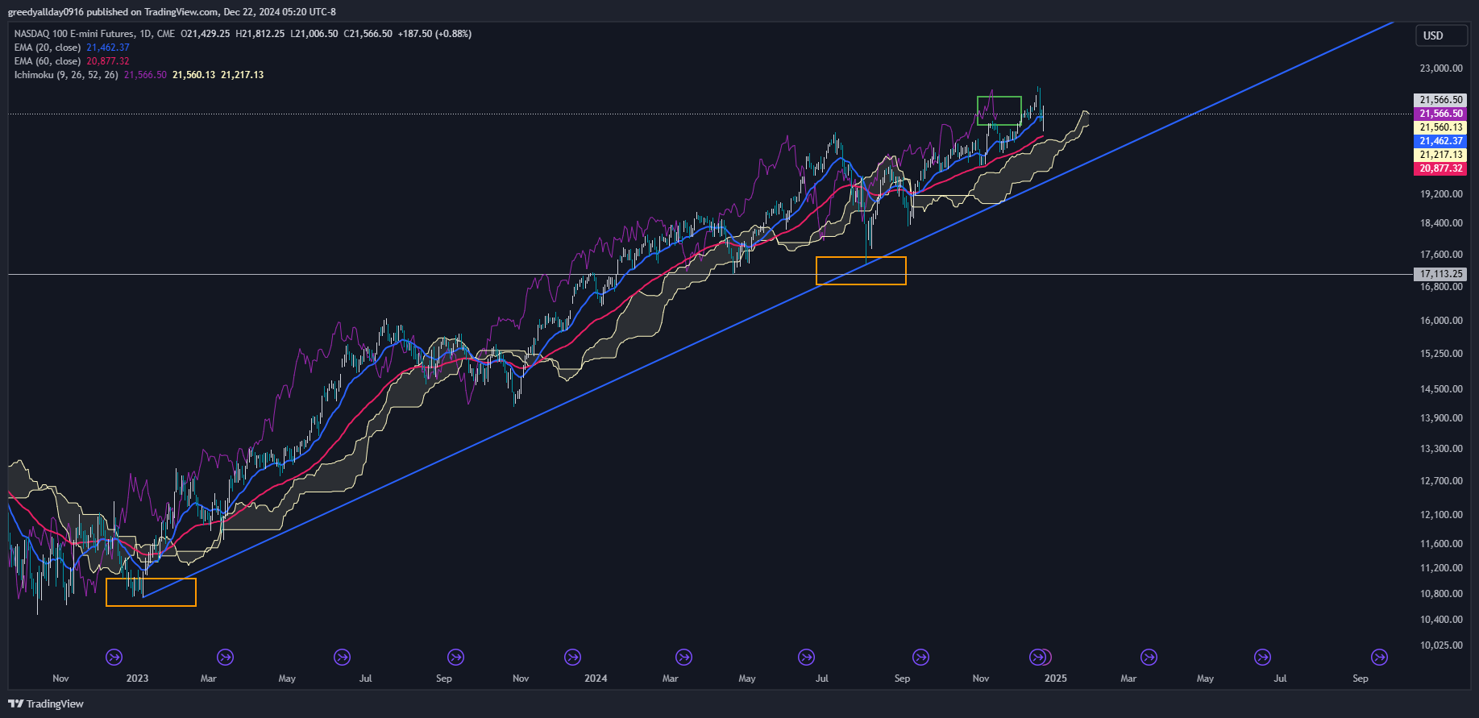Image resolution: width=1479 pixels, height=718 pixels.
Task: Click the yellow 21,560.13 price label
Action: point(1440,127)
